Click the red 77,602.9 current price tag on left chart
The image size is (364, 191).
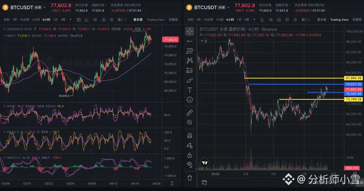(x=171, y=39)
